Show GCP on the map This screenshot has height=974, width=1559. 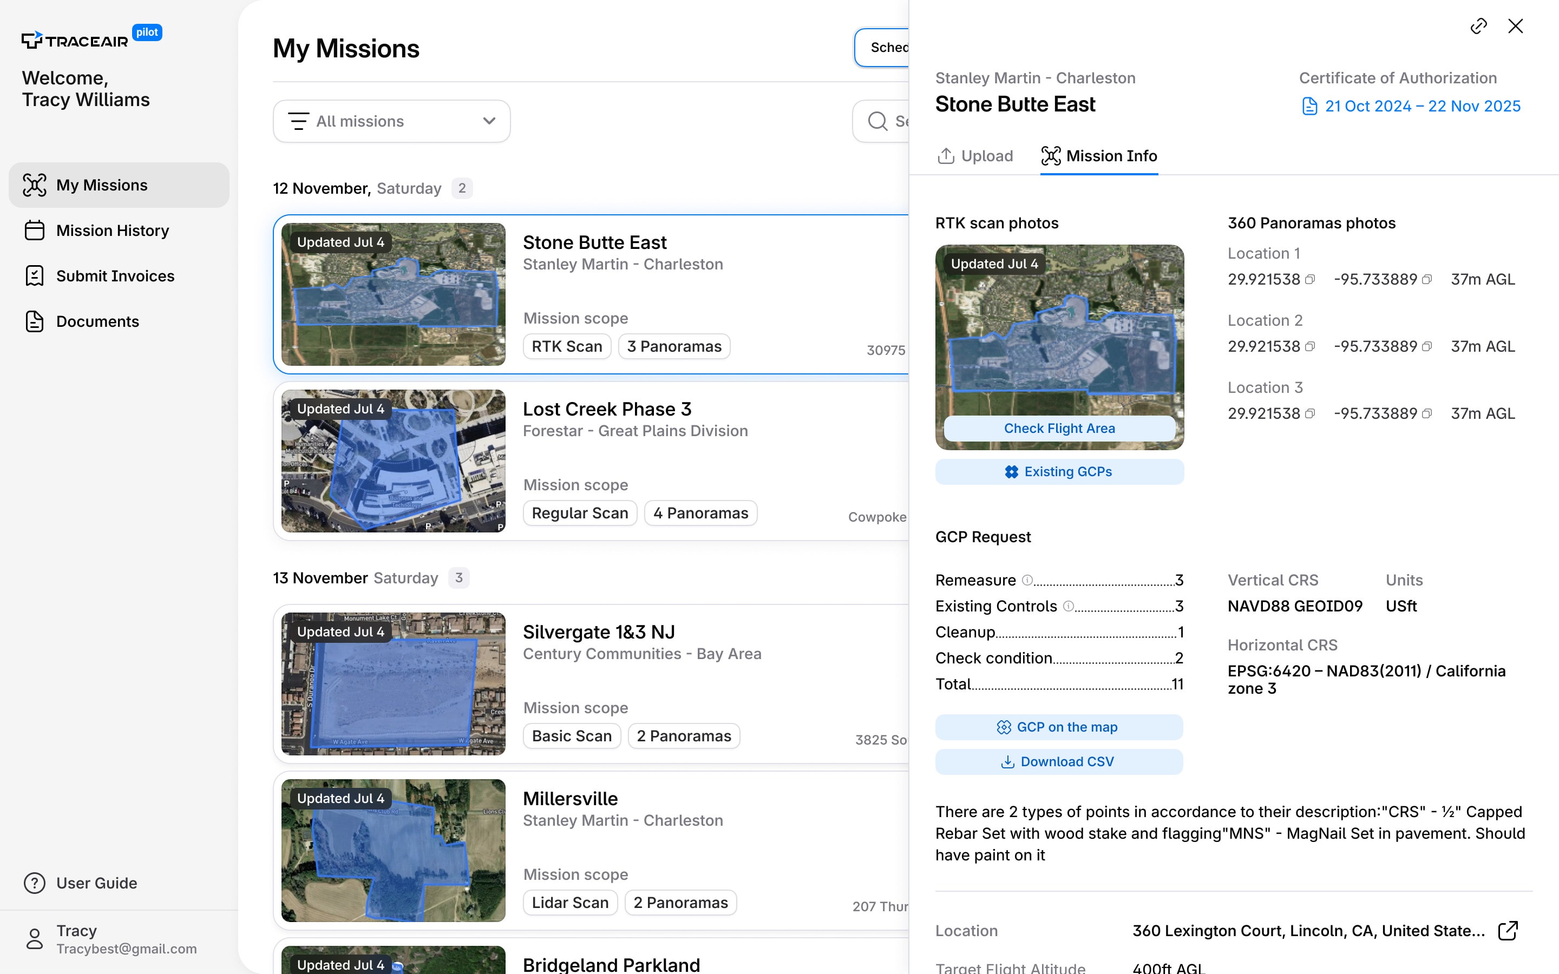[1059, 727]
